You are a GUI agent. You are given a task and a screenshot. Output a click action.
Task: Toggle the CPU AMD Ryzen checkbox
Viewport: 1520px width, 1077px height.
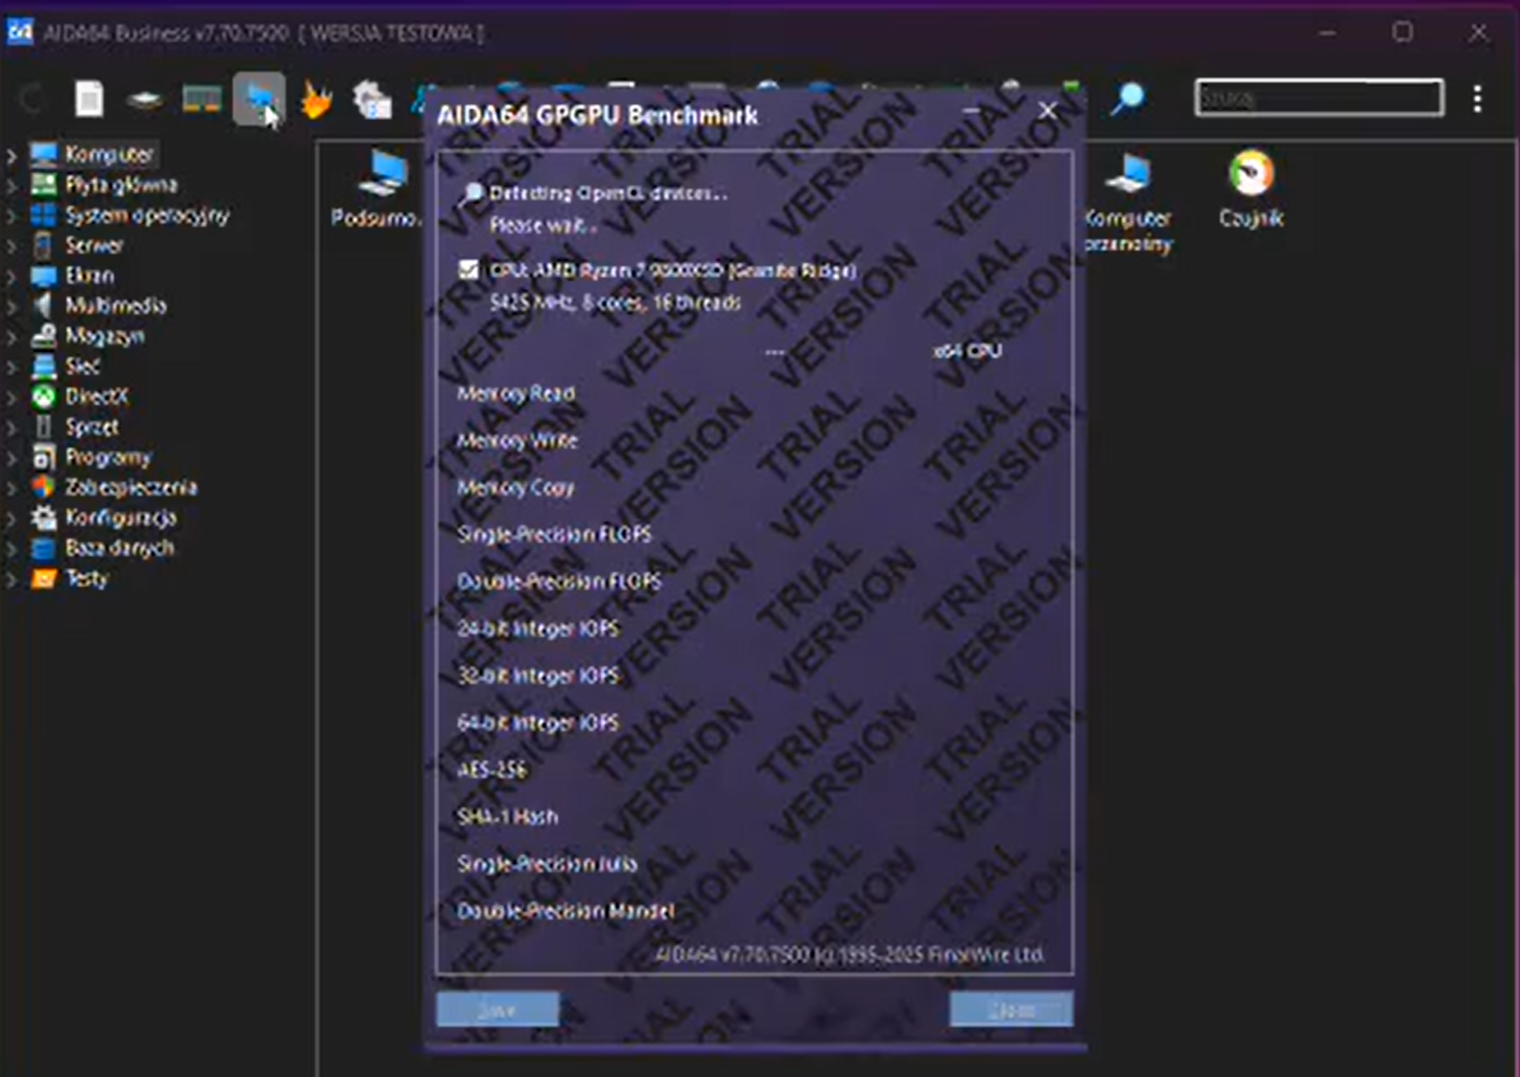tap(468, 270)
